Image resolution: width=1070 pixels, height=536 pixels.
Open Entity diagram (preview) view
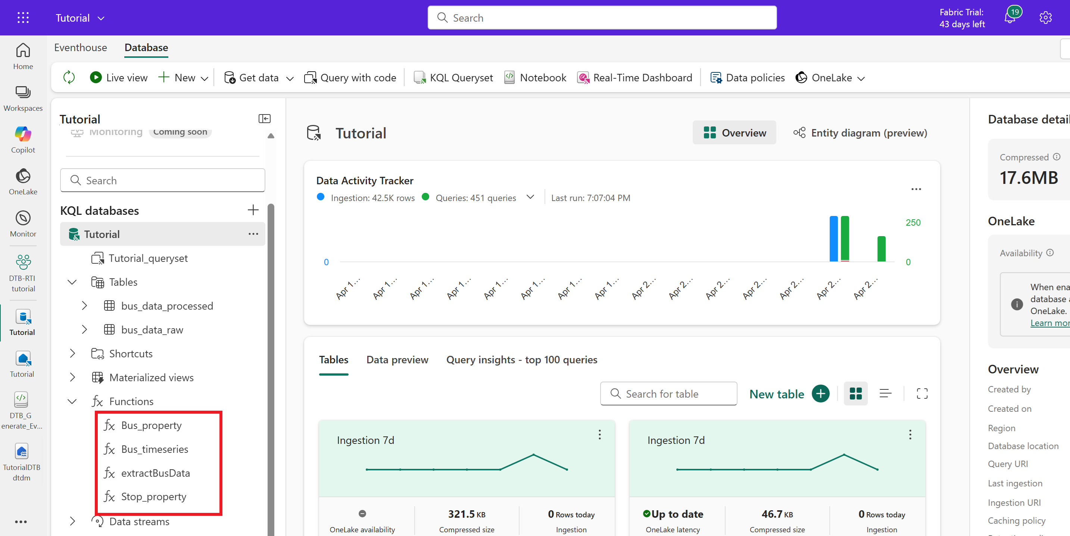click(860, 133)
